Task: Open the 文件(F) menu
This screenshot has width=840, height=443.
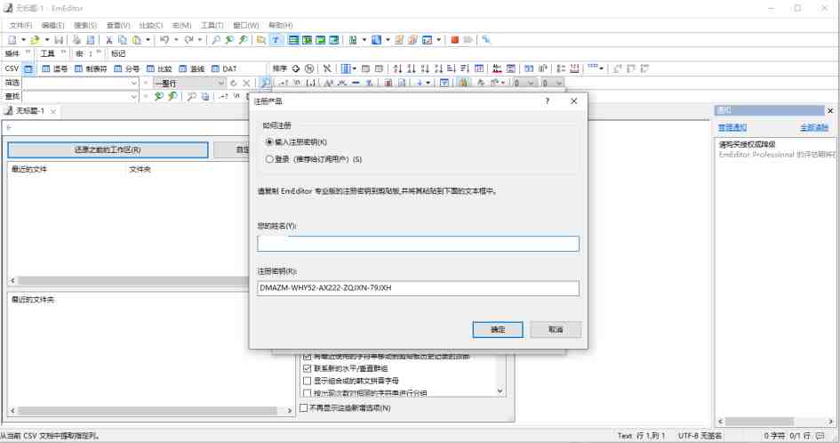Action: 20,25
